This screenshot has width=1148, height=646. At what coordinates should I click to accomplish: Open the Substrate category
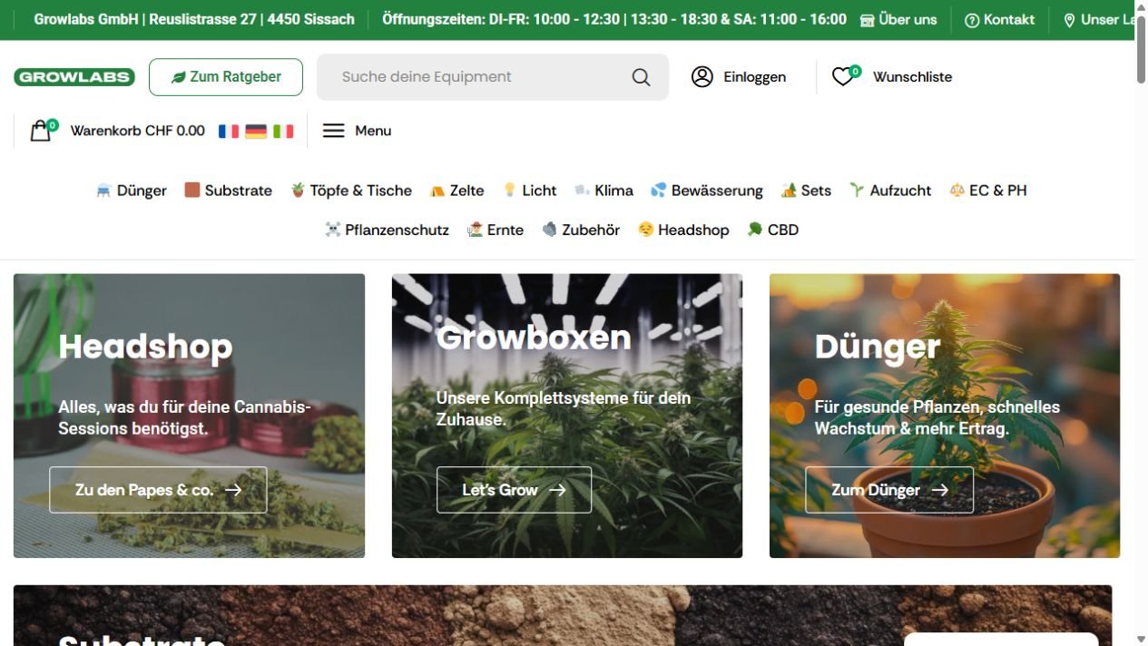(239, 191)
